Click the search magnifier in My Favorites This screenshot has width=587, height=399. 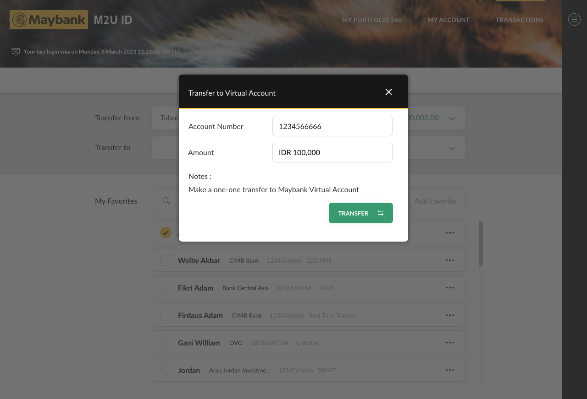click(166, 200)
